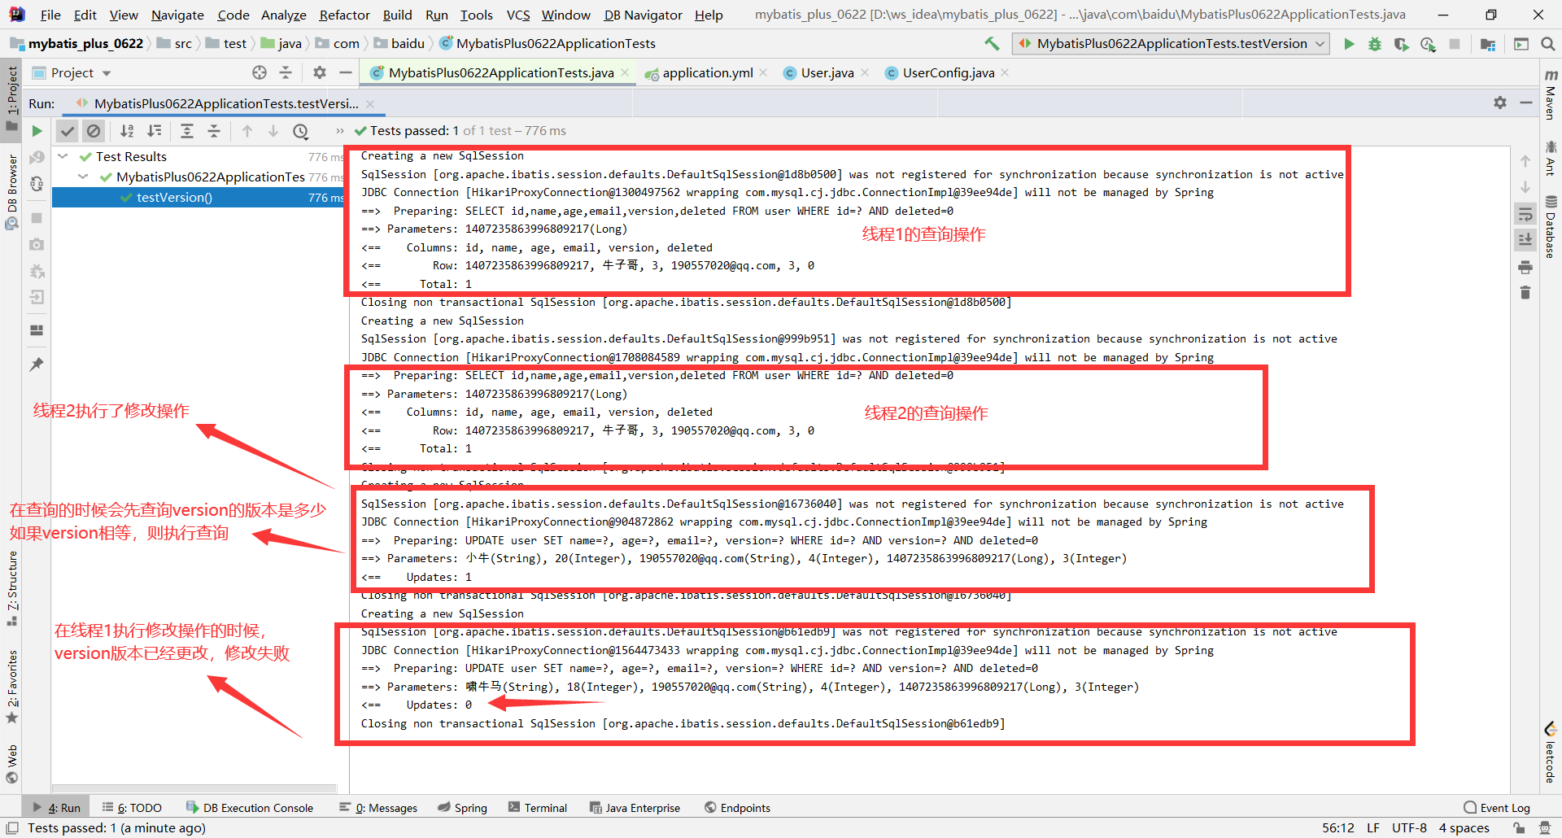Toggle soft-wrap in console output

tap(1525, 214)
